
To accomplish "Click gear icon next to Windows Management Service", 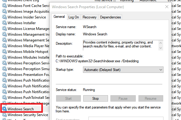I will pyautogui.click(x=5, y=40).
